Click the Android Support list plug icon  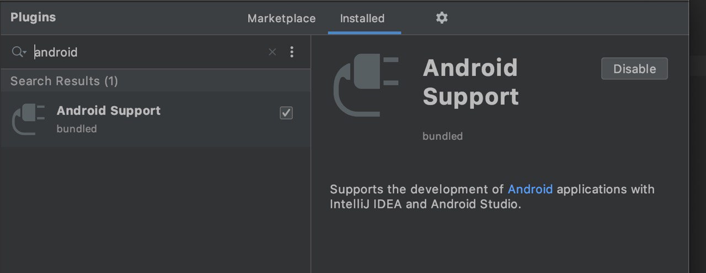pyautogui.click(x=28, y=119)
